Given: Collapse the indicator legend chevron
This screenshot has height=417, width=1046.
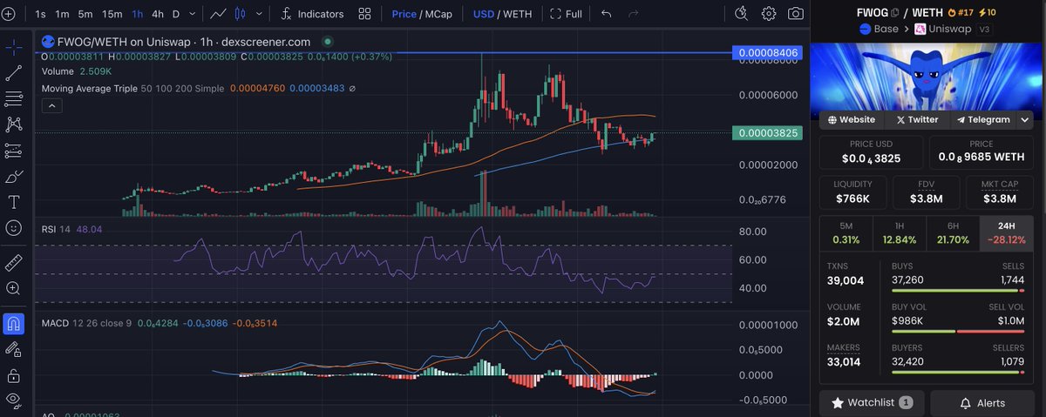Looking at the screenshot, I should [51, 106].
